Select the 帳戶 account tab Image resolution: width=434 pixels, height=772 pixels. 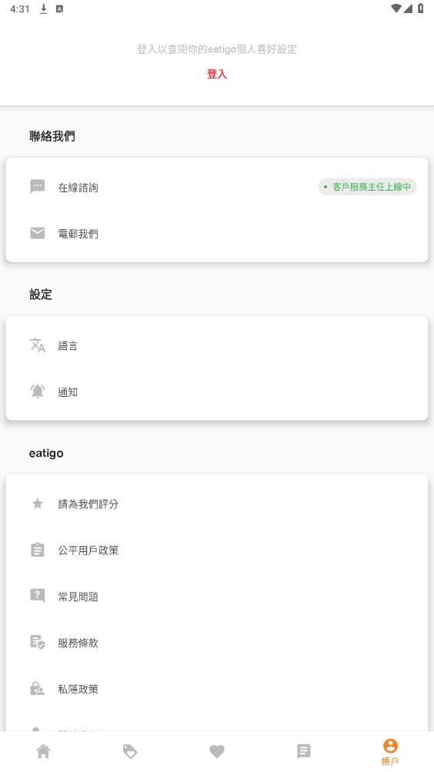(x=390, y=752)
